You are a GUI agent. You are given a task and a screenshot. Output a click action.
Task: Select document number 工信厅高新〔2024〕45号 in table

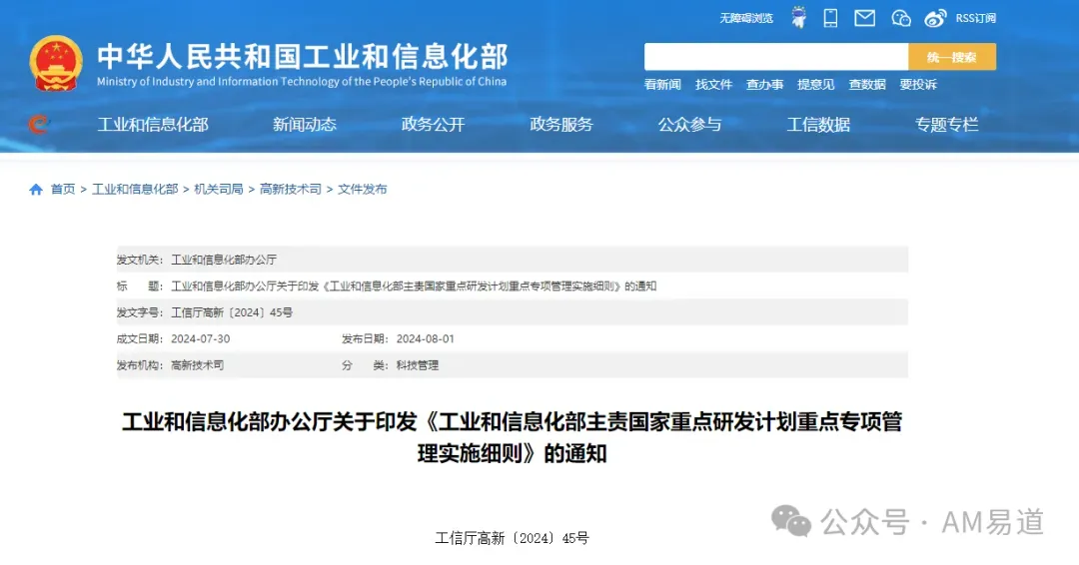(x=232, y=312)
